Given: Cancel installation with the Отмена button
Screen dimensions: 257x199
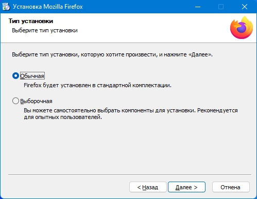Looking at the screenshot, I should 231,187.
